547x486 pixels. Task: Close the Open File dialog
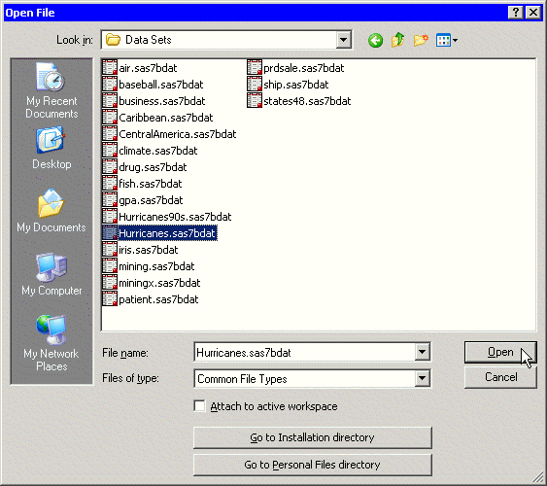click(x=533, y=13)
